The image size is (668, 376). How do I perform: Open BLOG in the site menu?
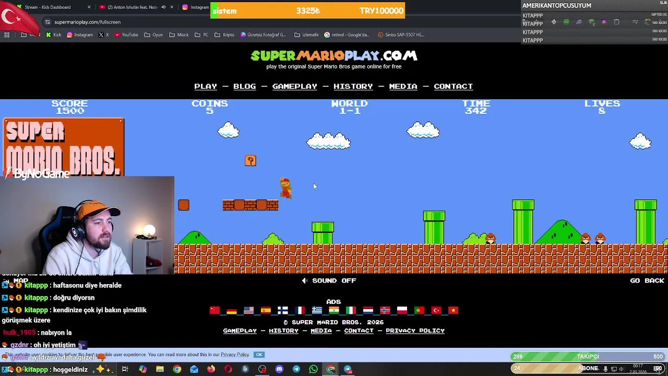click(245, 87)
